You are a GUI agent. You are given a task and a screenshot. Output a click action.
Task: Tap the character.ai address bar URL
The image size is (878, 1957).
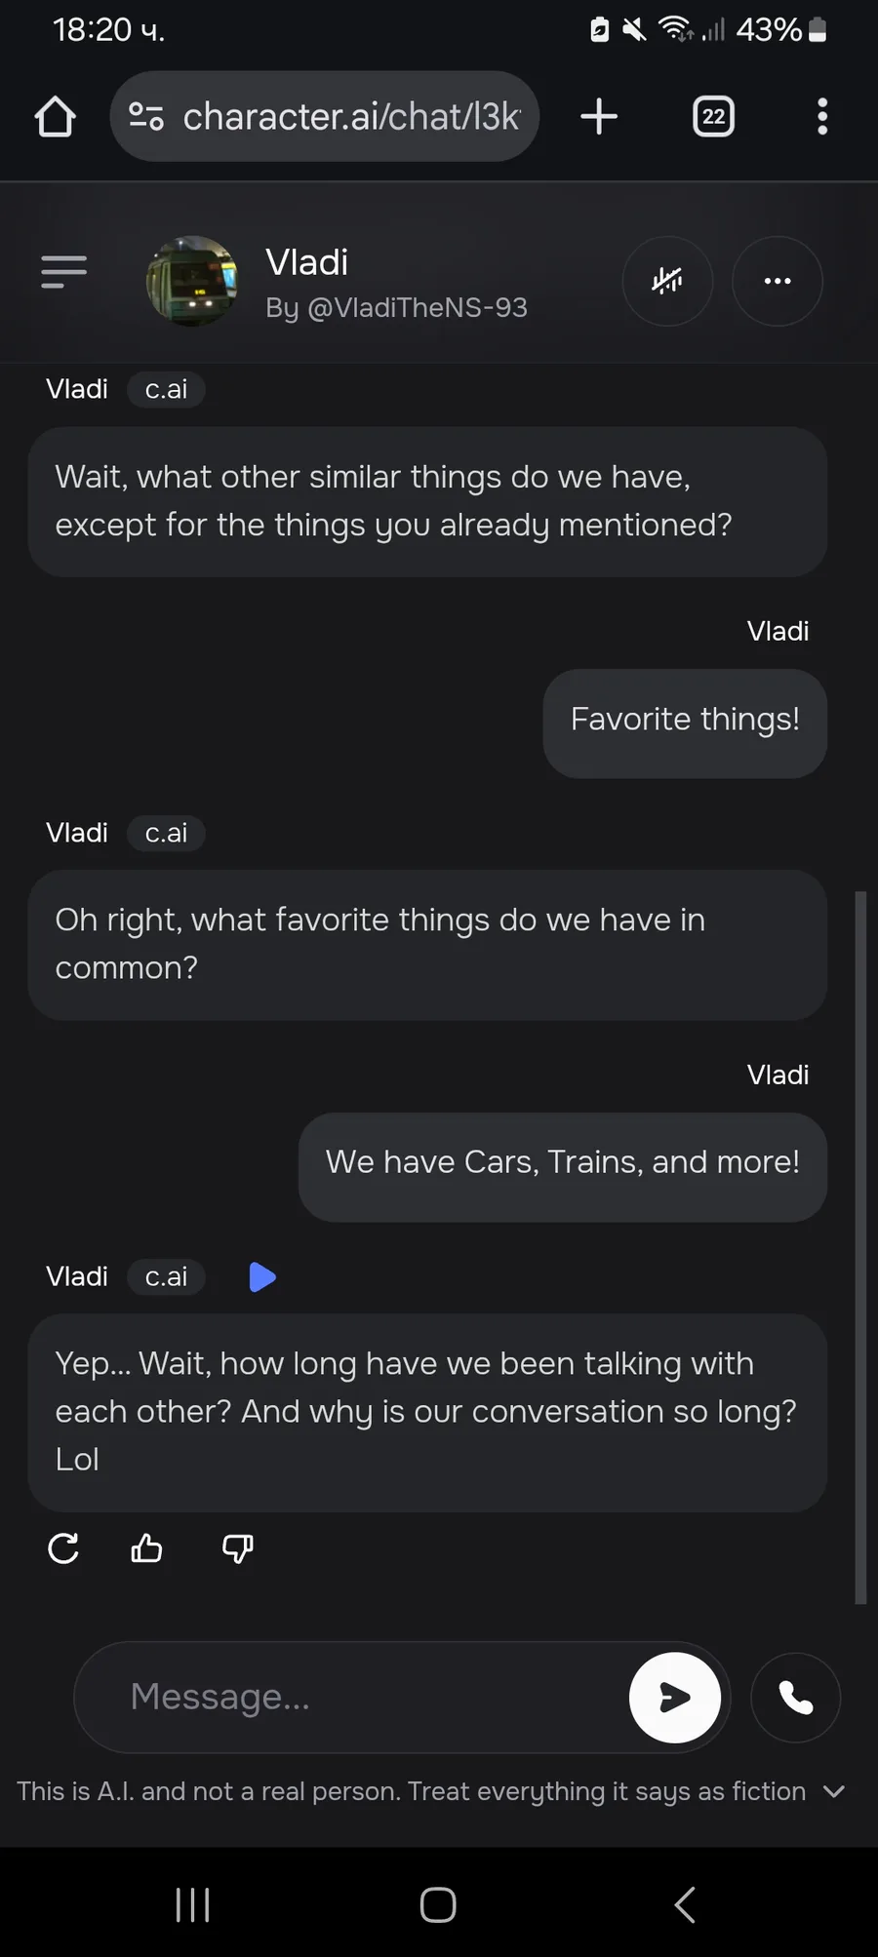click(351, 116)
